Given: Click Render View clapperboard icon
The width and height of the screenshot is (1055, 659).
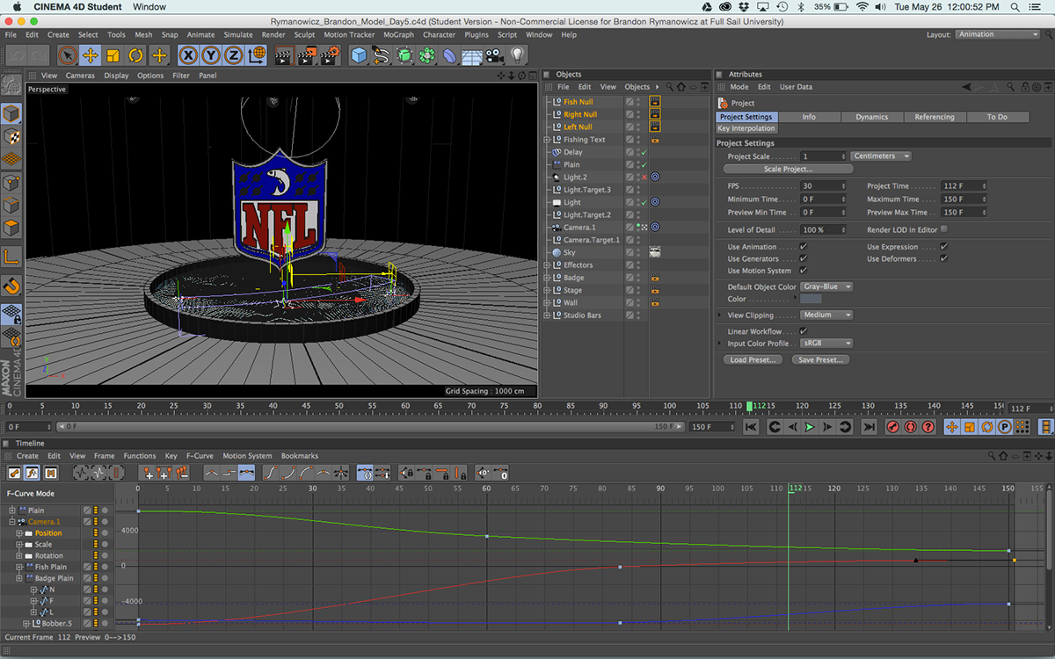Looking at the screenshot, I should pos(283,55).
